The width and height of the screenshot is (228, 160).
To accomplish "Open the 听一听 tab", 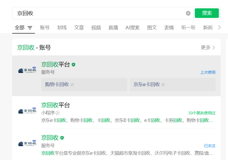I will [188, 28].
